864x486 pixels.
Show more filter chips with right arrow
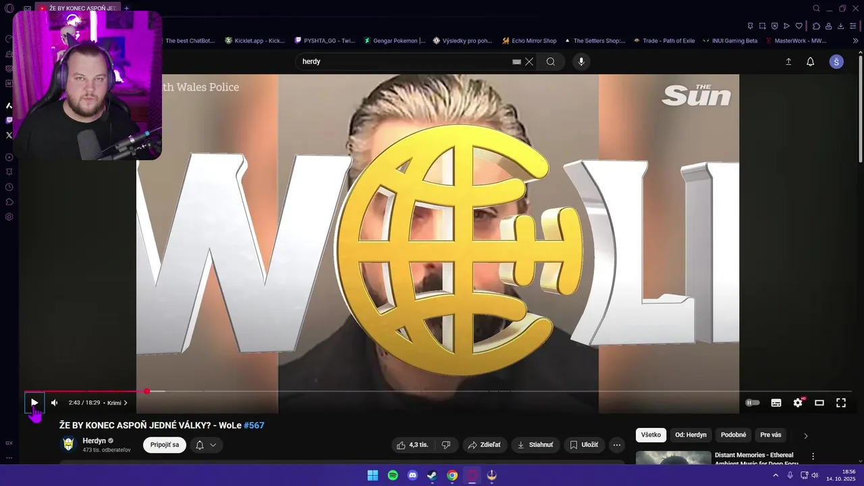[x=805, y=436]
